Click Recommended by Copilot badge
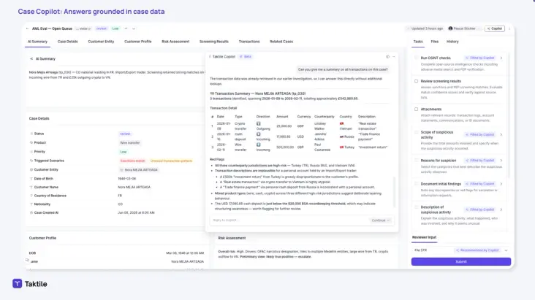 pyautogui.click(x=477, y=250)
